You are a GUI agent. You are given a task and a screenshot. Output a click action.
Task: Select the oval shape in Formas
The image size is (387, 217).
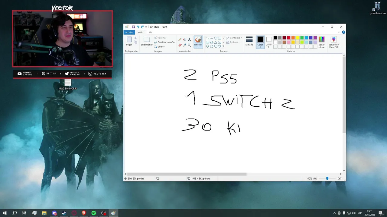tap(216, 38)
